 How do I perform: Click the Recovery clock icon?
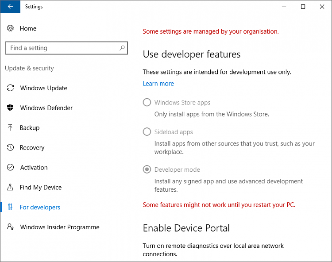pyautogui.click(x=10, y=147)
